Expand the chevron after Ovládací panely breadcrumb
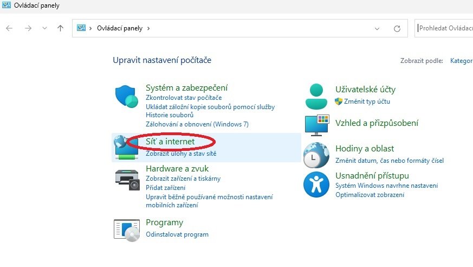Image resolution: width=473 pixels, height=267 pixels. [x=148, y=28]
